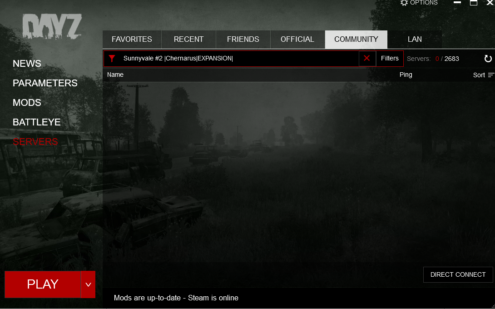The width and height of the screenshot is (495, 309).
Task: Switch to the LAN tab
Action: 415,39
